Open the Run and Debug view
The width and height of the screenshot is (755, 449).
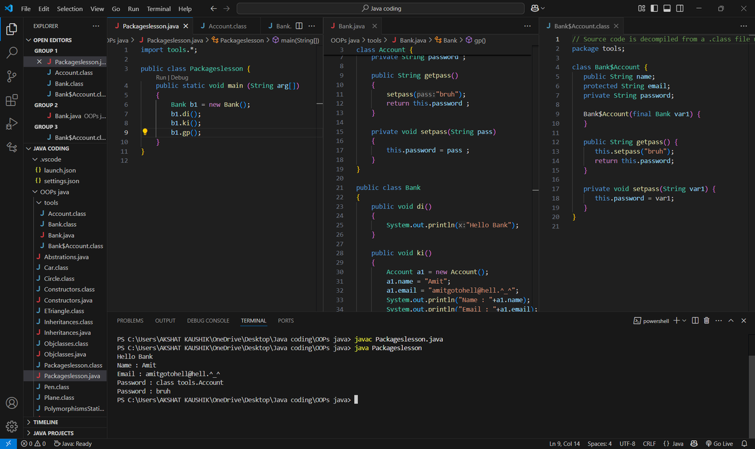pyautogui.click(x=11, y=124)
